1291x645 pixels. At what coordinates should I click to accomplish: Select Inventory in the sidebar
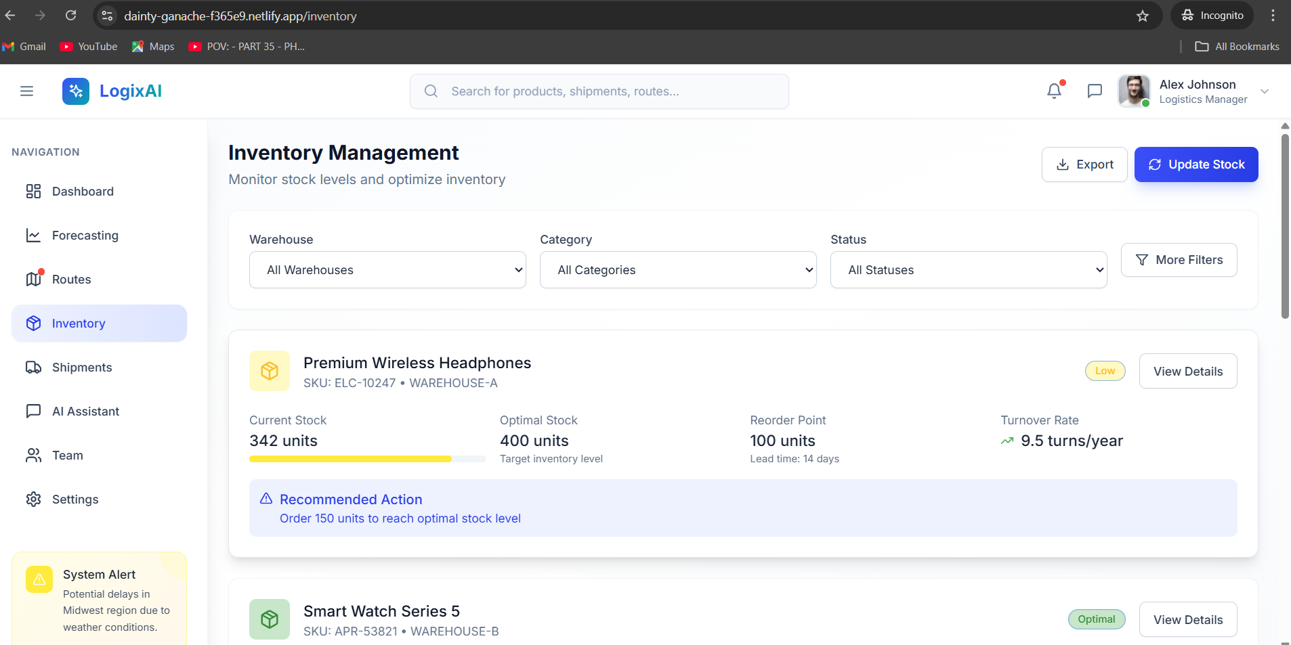point(99,324)
